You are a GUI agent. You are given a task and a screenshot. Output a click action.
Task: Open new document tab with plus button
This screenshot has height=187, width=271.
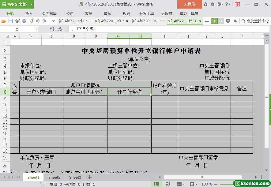pos(207,21)
